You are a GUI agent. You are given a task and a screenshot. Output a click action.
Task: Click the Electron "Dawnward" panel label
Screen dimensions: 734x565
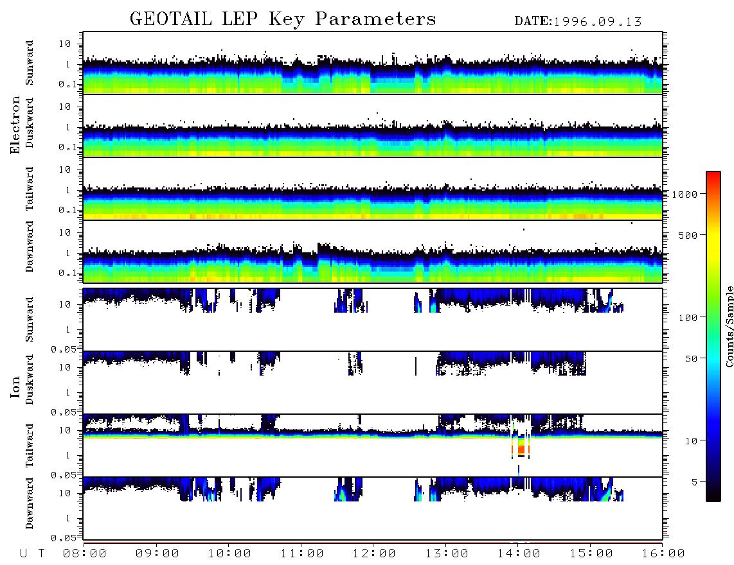pyautogui.click(x=30, y=247)
